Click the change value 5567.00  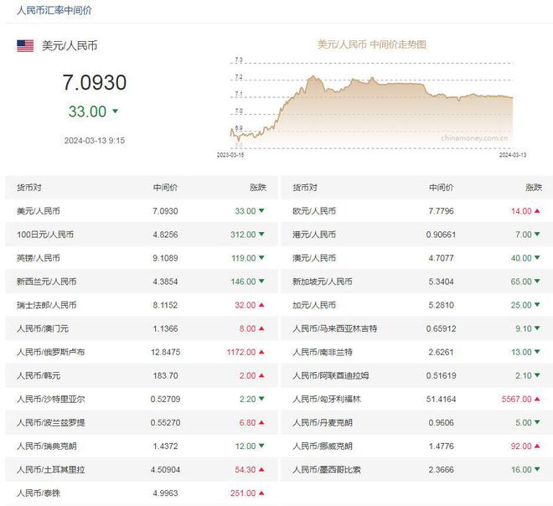click(517, 399)
